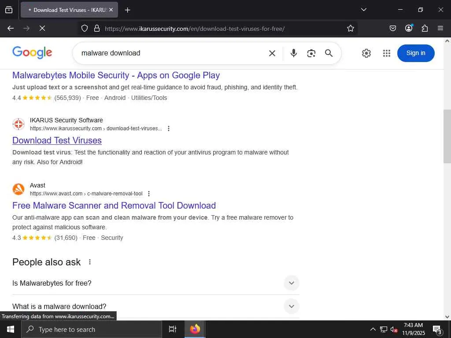This screenshot has width=451, height=338.
Task: Open the 7:43 AM clock and calendar
Action: [x=413, y=329]
